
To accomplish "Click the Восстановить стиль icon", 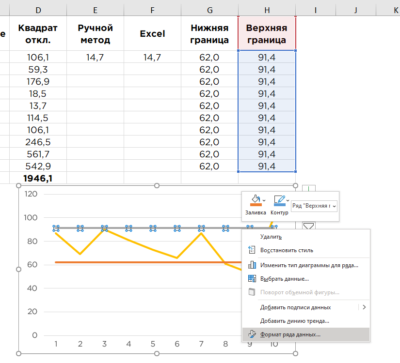I will tap(252, 250).
